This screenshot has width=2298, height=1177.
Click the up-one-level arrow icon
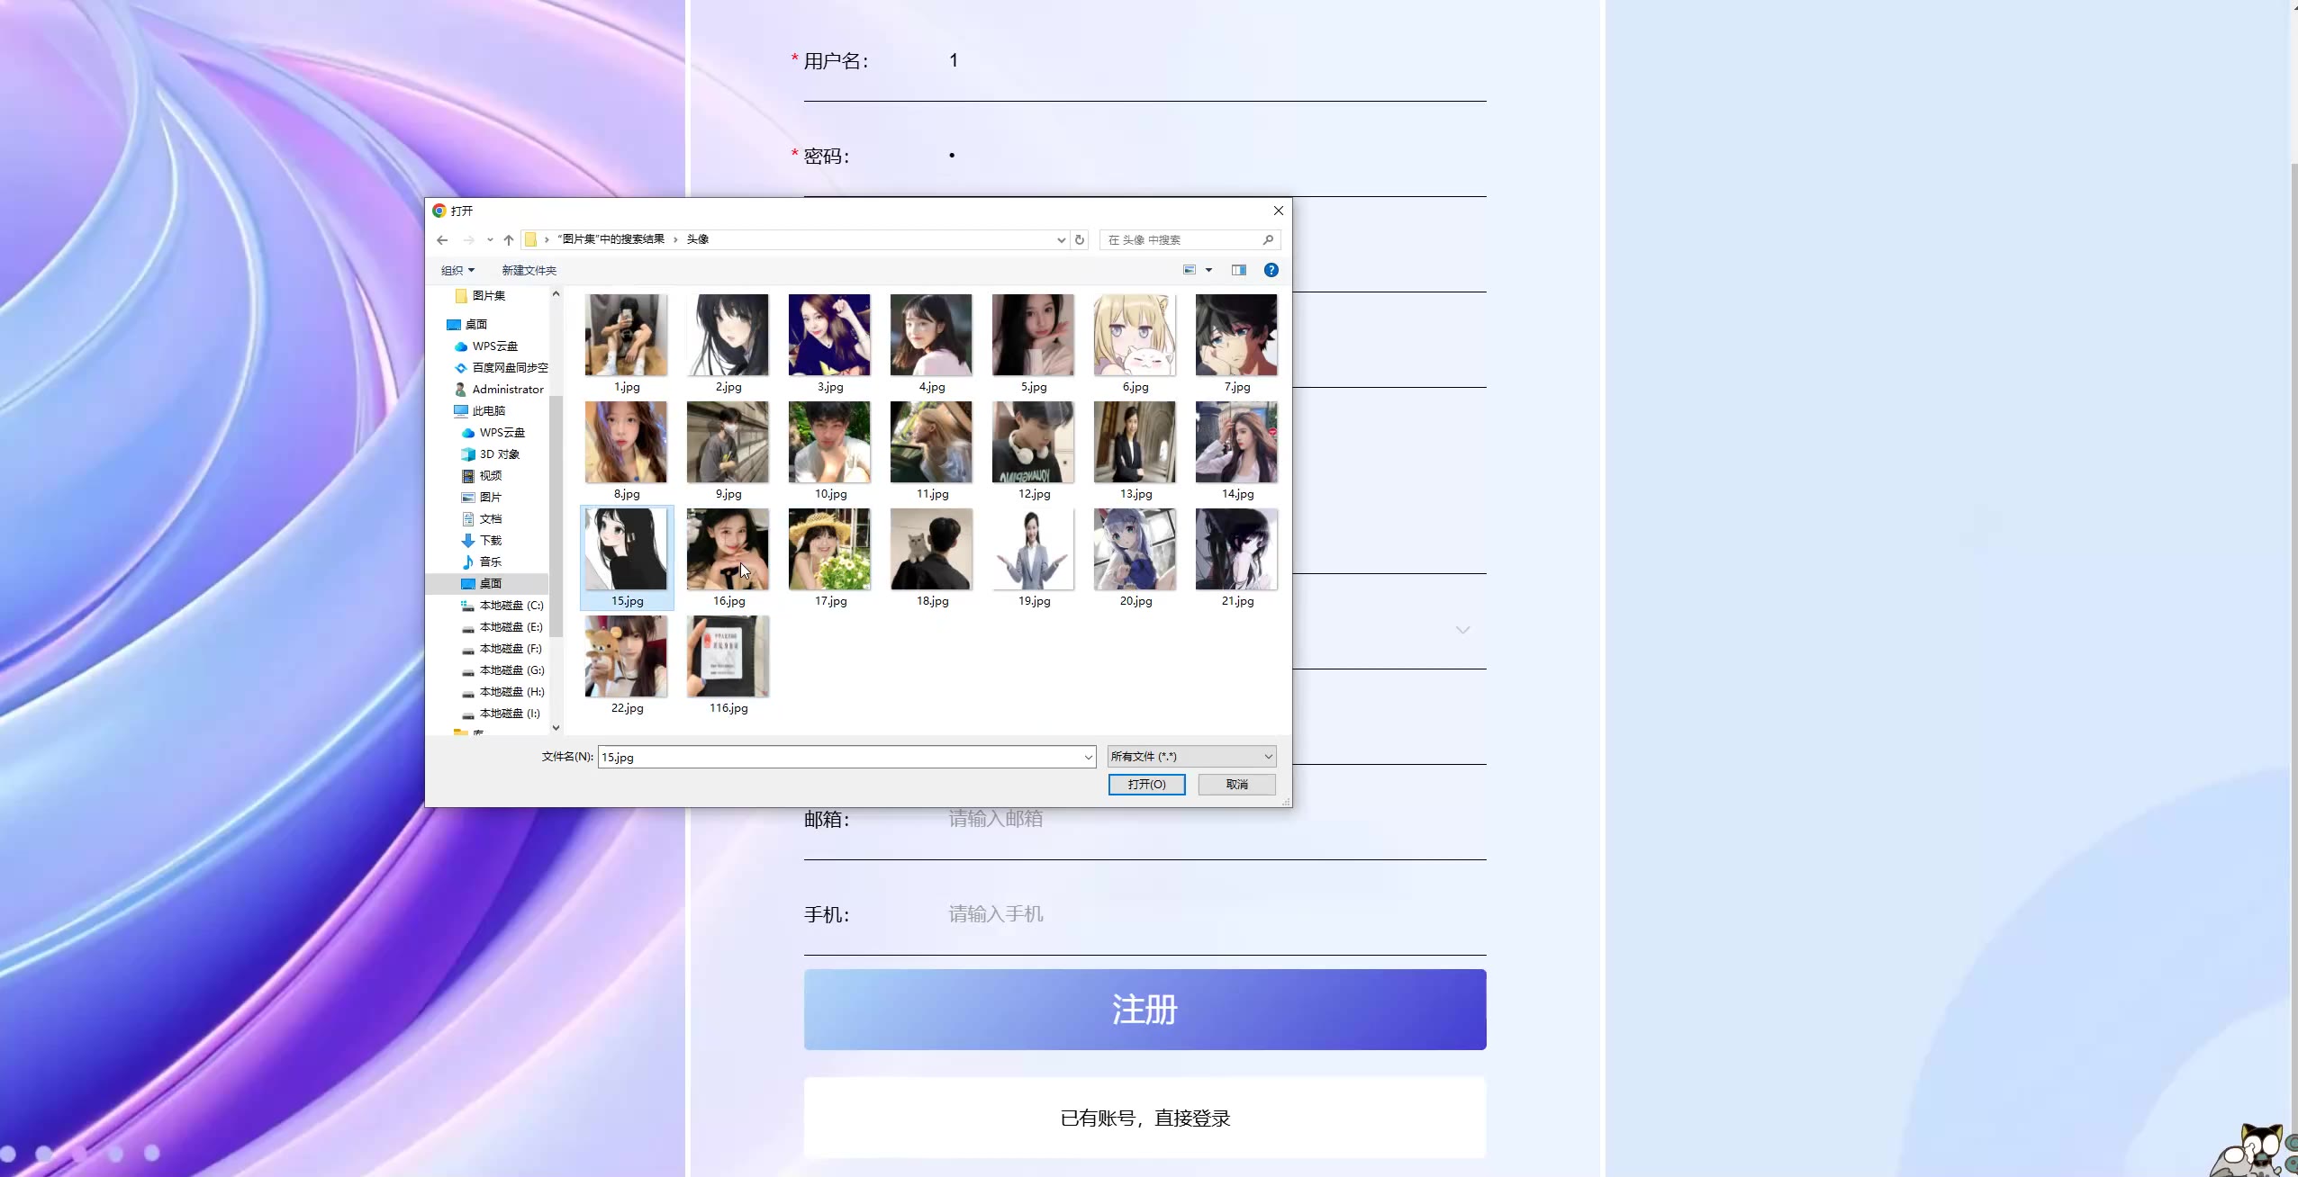pos(509,239)
